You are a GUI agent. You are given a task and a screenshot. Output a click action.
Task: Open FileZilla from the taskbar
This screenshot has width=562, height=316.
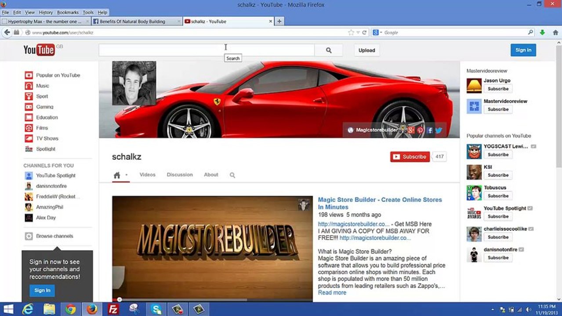(x=113, y=309)
